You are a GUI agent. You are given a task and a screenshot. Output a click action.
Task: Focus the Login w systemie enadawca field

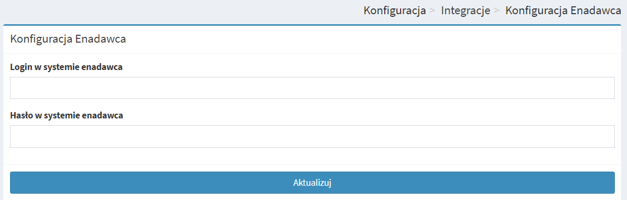[x=312, y=88]
